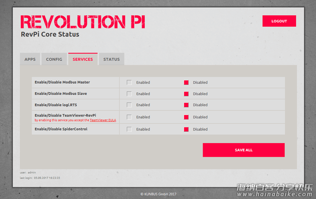Click 'Enable/Disable Modbus Master' label

coord(62,82)
